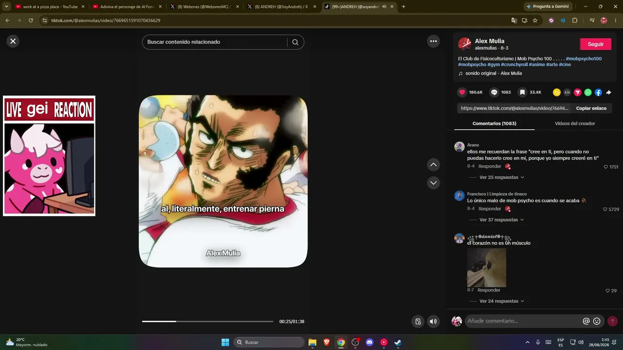Open sonido original - Alex Mulia link

click(494, 73)
